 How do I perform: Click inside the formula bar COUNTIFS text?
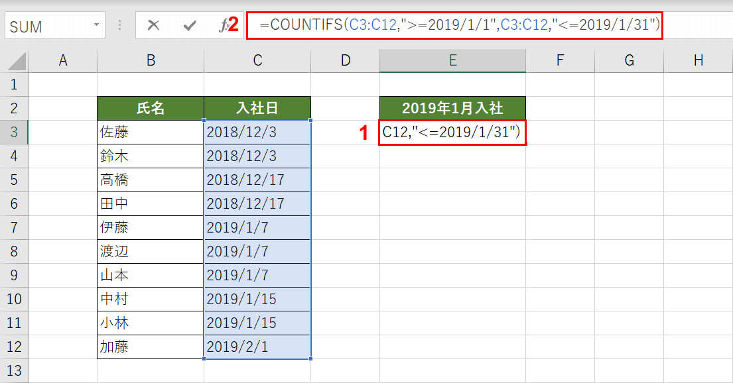pos(460,25)
